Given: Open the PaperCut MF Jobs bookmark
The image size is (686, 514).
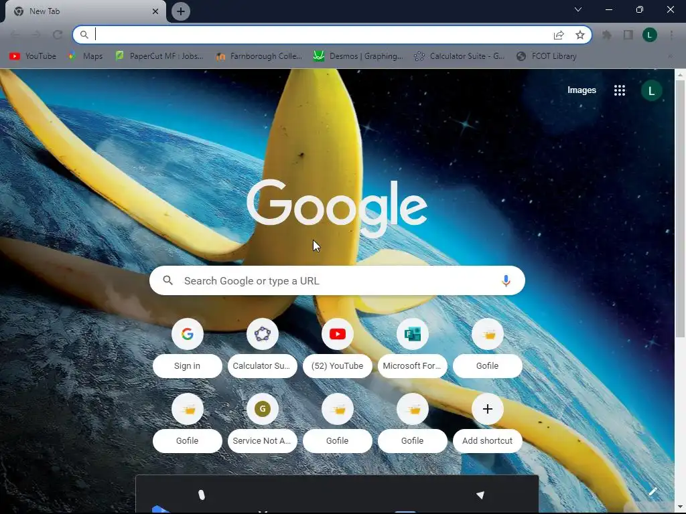Looking at the screenshot, I should point(159,56).
